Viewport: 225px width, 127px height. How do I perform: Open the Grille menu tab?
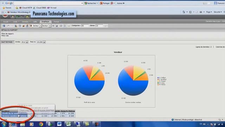[x=35, y=22]
